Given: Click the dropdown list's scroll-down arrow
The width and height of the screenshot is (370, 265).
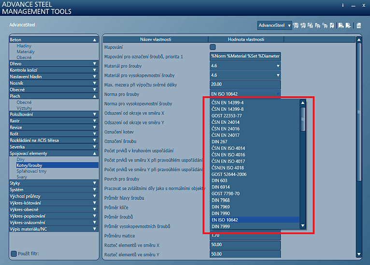Looking at the screenshot, I should click(x=303, y=226).
